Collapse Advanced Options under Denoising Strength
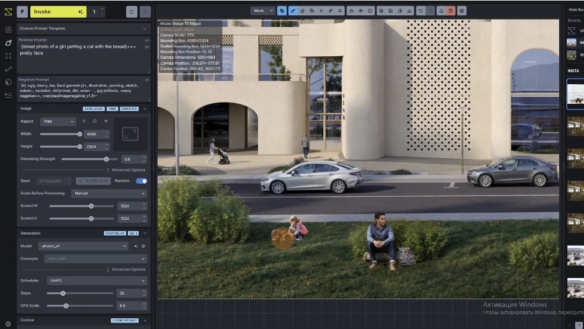Screen dimensions: 584x329 pos(126,170)
